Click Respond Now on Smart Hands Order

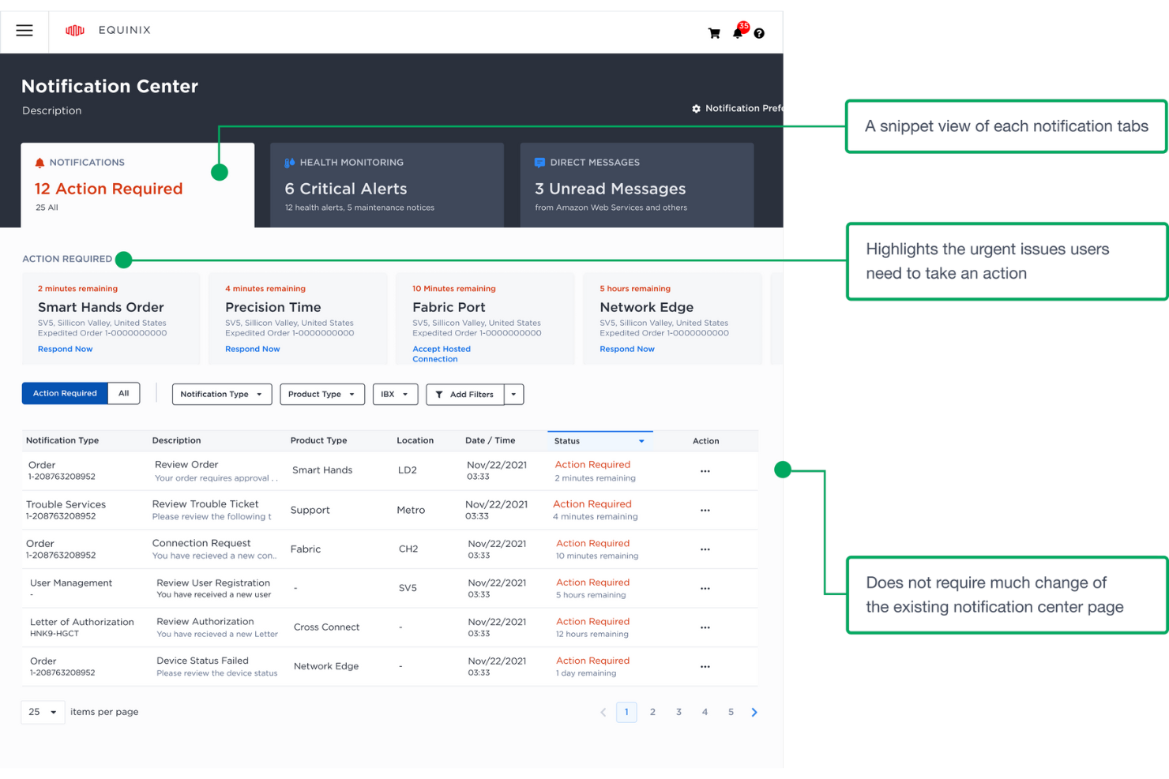[x=65, y=348]
